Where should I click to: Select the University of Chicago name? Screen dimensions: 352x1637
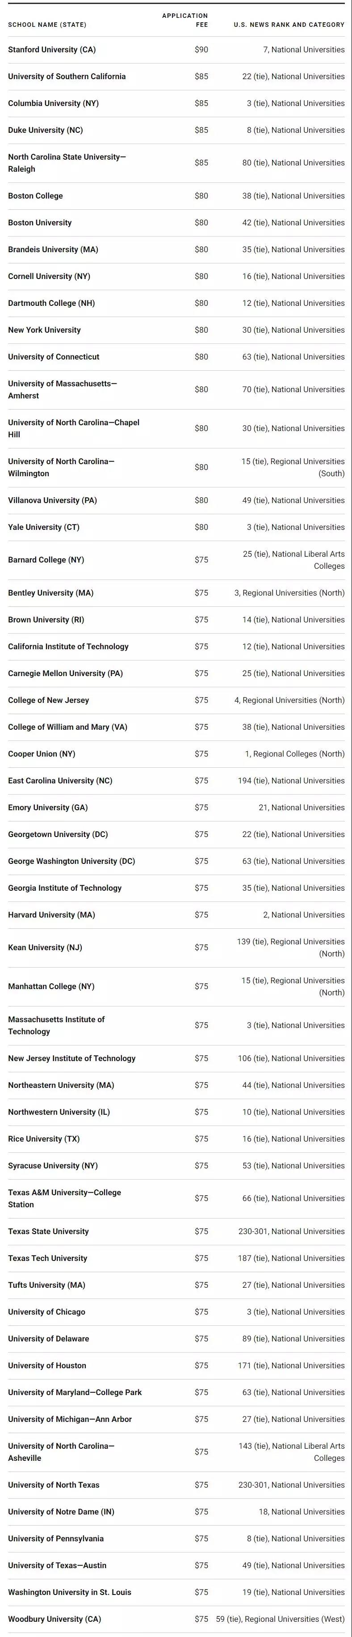point(46,1311)
